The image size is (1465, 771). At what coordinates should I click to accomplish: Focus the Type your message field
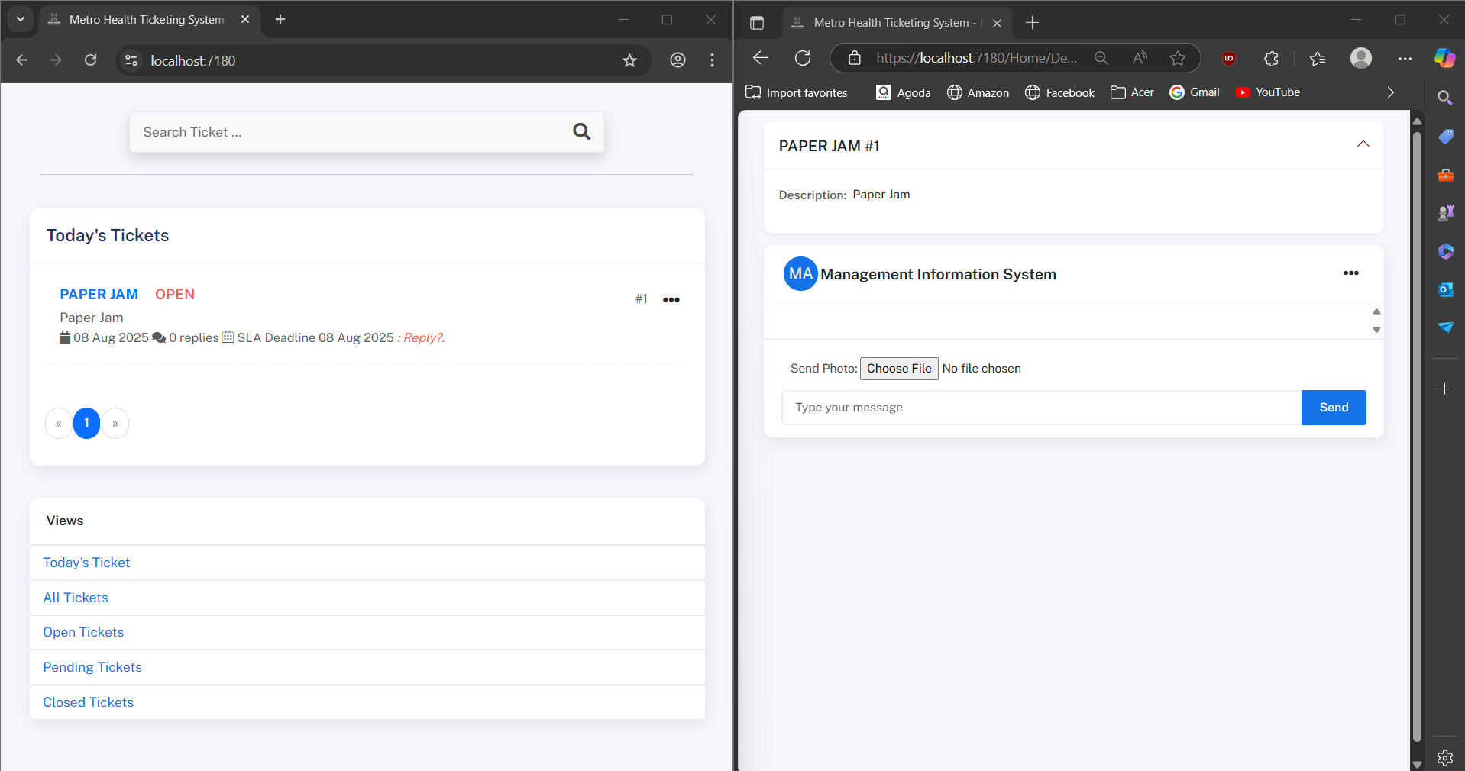pos(1041,408)
